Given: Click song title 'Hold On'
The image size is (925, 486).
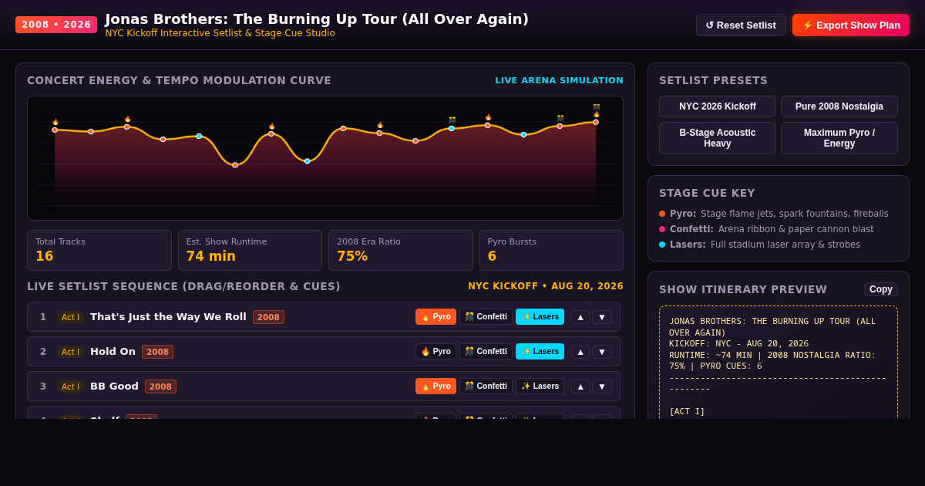Looking at the screenshot, I should [113, 352].
